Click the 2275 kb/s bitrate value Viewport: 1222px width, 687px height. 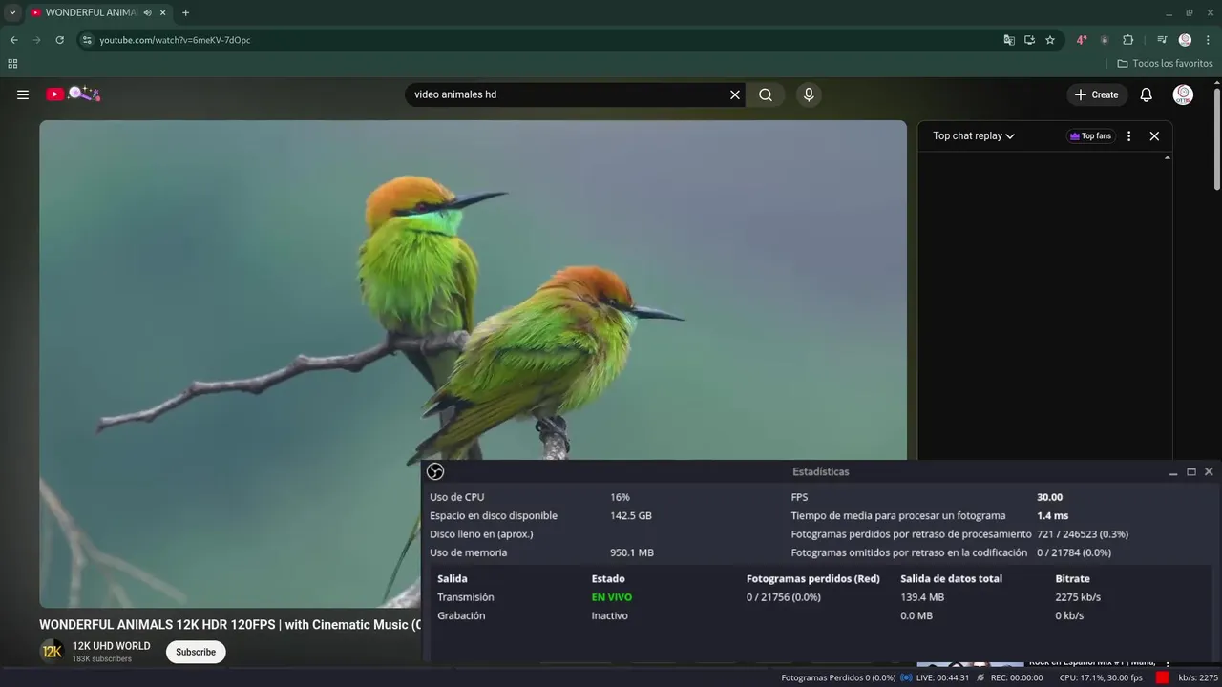(1078, 597)
